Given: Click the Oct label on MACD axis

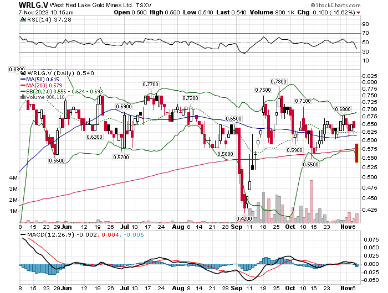Looking at the screenshot, I should pyautogui.click(x=290, y=288).
